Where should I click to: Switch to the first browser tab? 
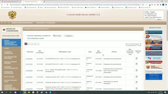coord(11,2)
